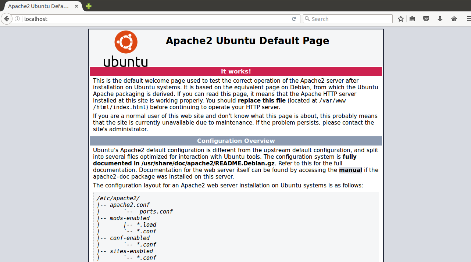The image size is (471, 262).
Task: Show your bookmarks list
Action: 413,19
